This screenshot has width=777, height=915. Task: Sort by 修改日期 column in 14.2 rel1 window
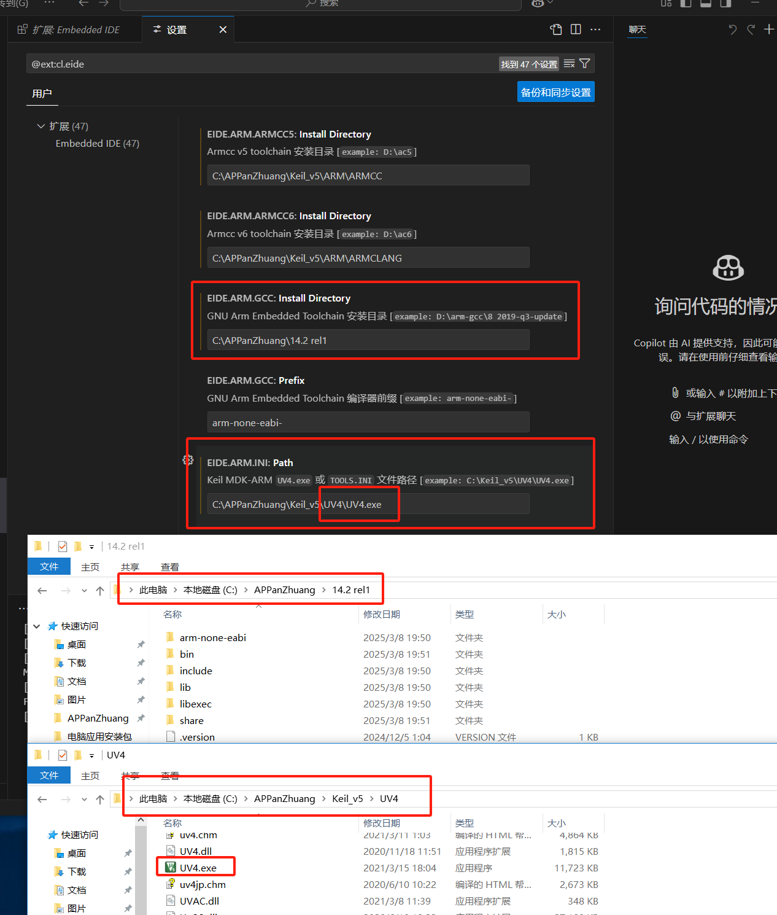tap(381, 614)
